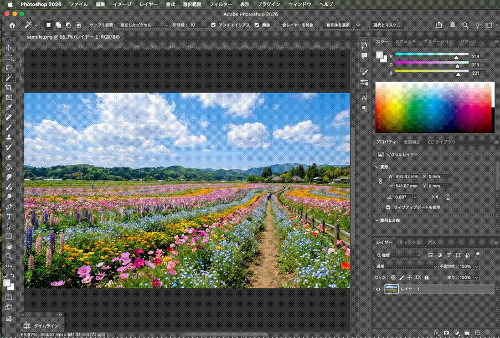Viewport: 500px width, 338px height.
Task: Open the フィルター menu
Action: [221, 4]
